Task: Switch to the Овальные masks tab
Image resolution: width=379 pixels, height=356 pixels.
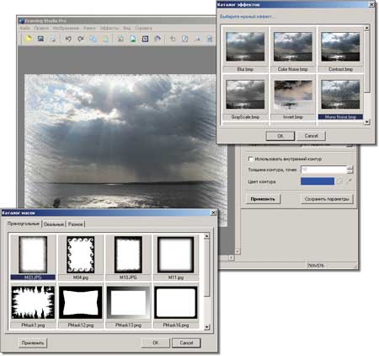Action: (54, 224)
